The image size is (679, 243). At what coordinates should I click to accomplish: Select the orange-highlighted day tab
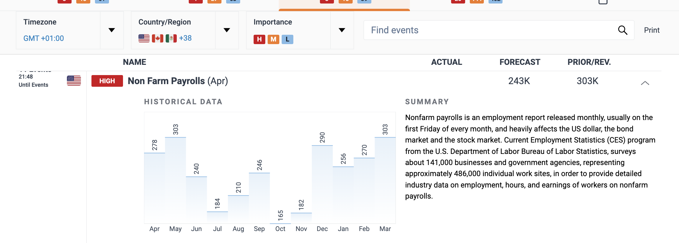(x=344, y=5)
